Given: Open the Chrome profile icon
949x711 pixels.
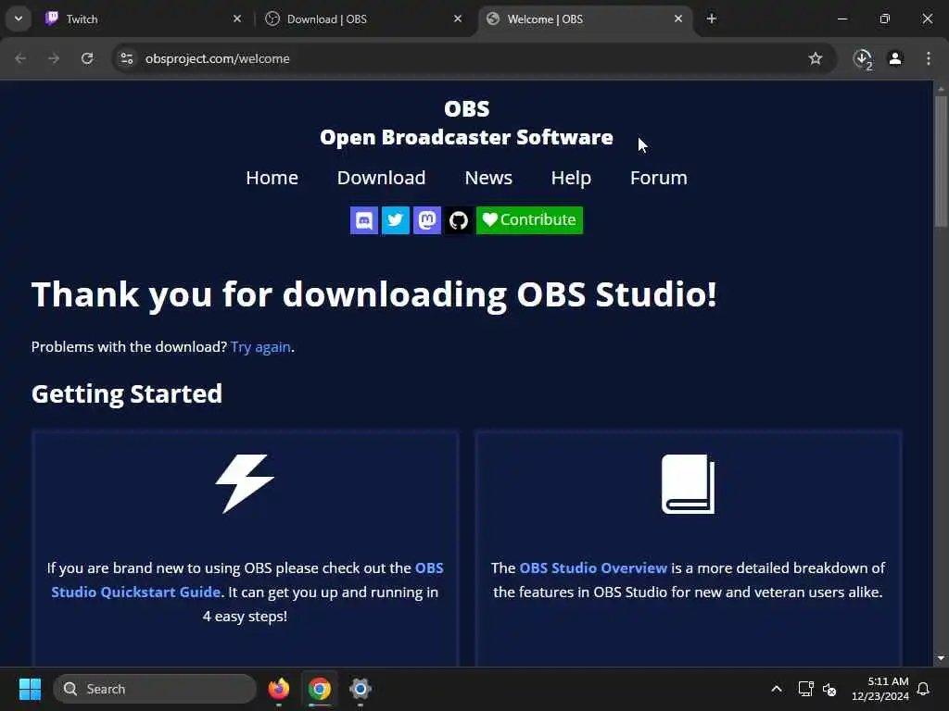Looking at the screenshot, I should tap(895, 58).
